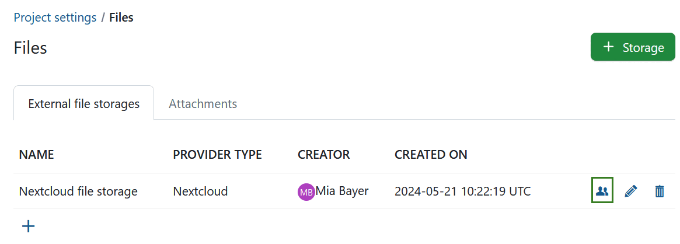This screenshot has width=680, height=244.
Task: Go back to Project settings breadcrumb
Action: (x=55, y=18)
